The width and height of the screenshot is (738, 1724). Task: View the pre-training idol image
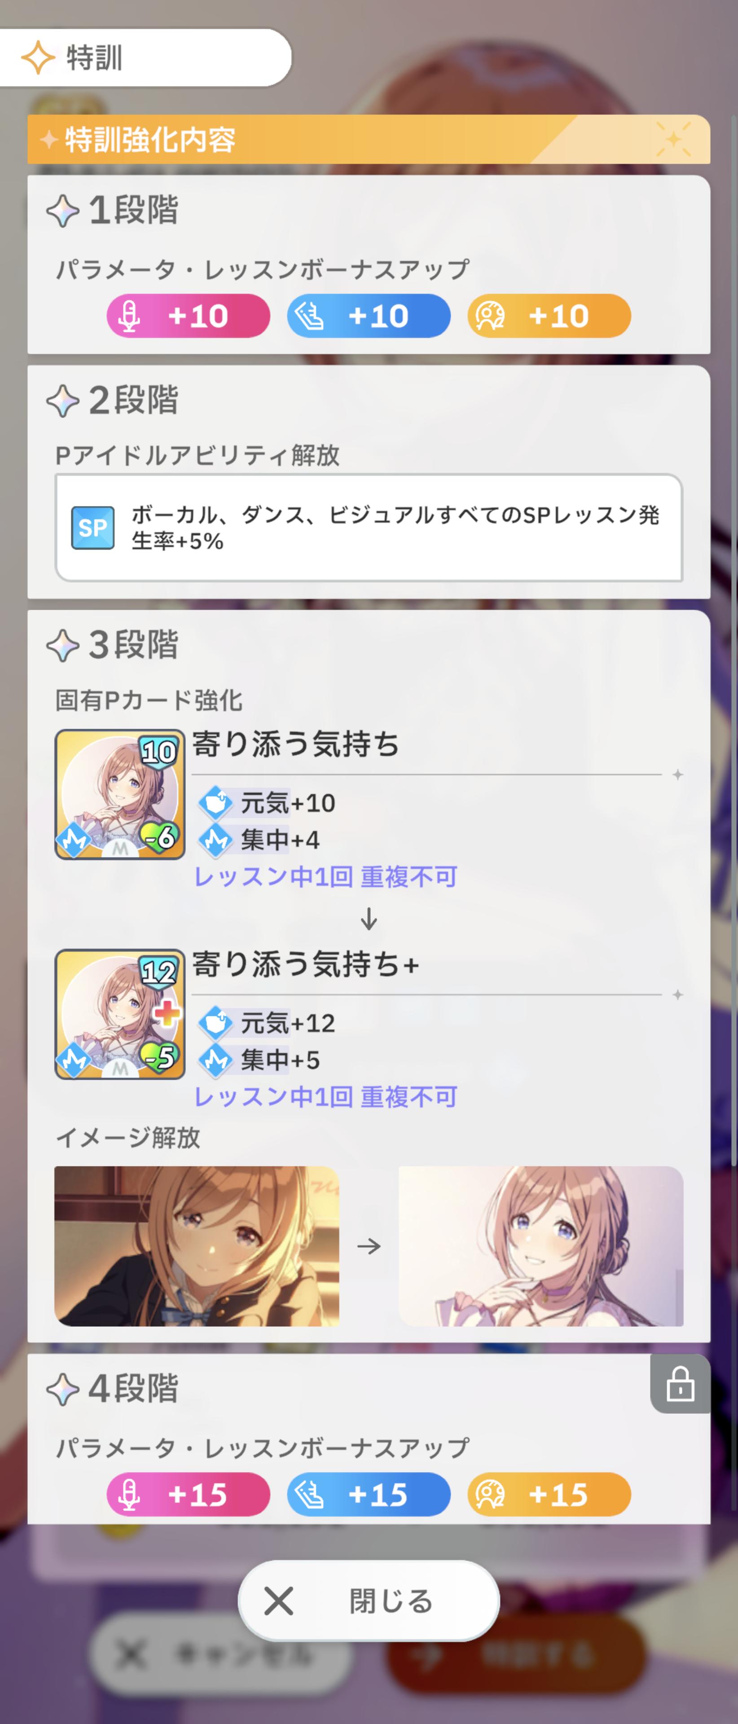197,1246
